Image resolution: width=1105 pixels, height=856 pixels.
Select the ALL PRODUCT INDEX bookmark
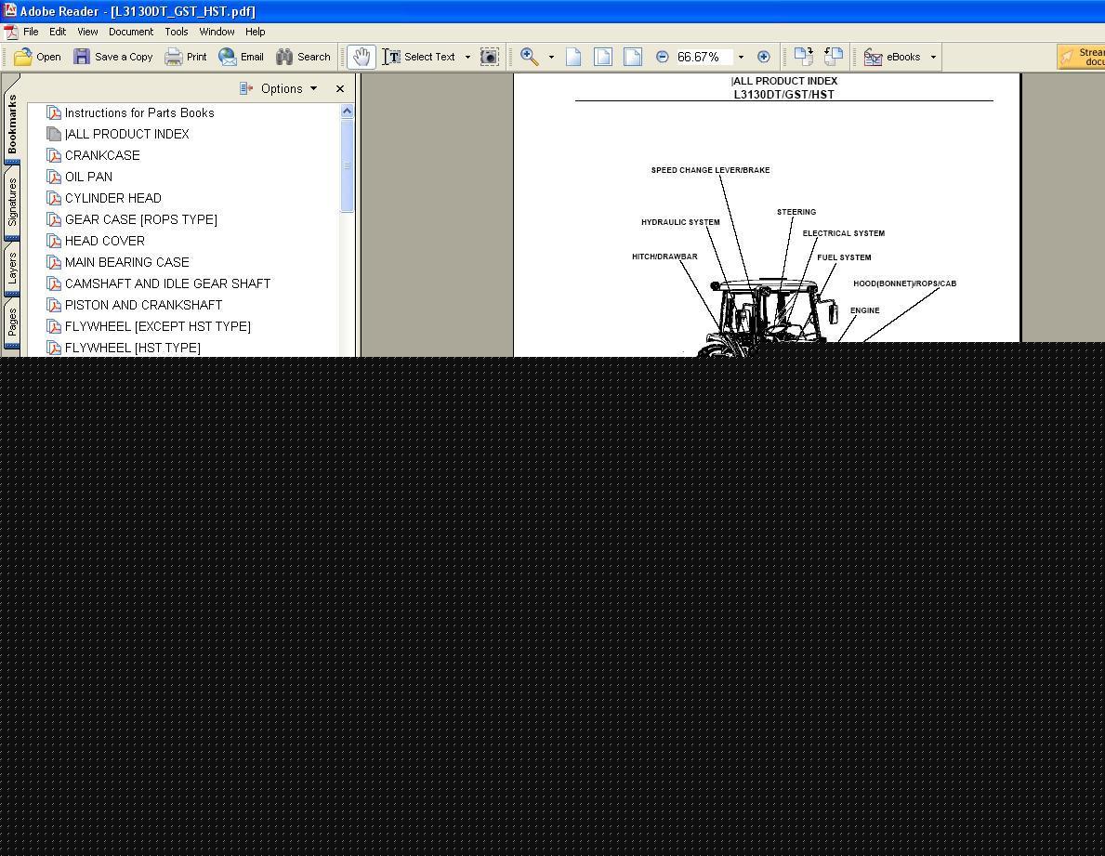(126, 134)
